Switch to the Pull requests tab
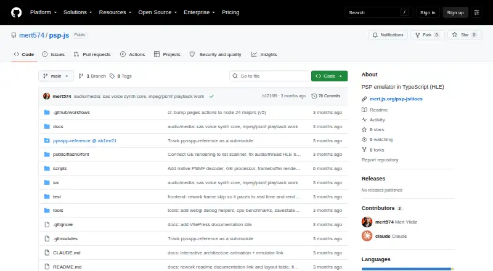493x271 pixels. [92, 54]
